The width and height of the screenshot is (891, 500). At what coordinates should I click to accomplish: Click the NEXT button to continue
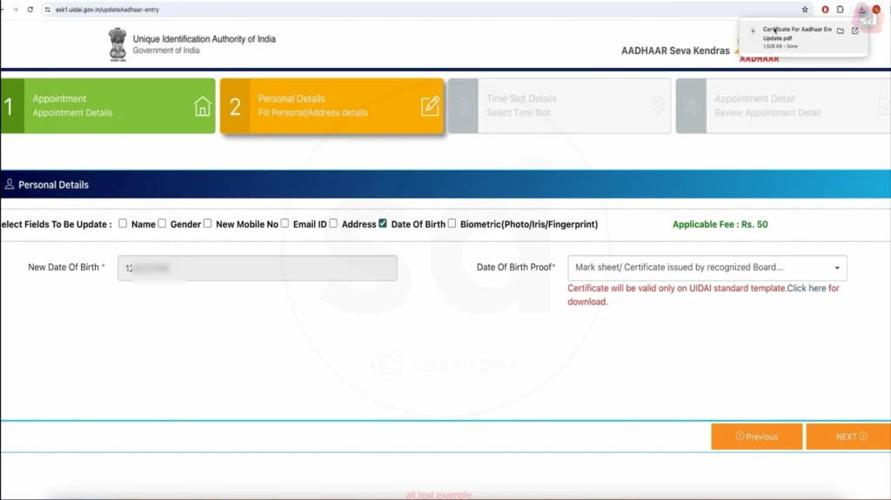849,437
